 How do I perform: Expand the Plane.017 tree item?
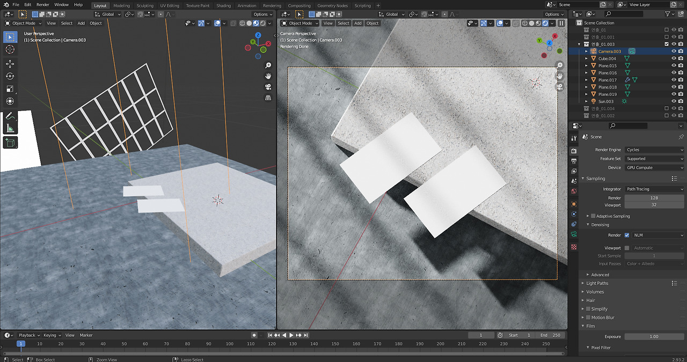(586, 80)
